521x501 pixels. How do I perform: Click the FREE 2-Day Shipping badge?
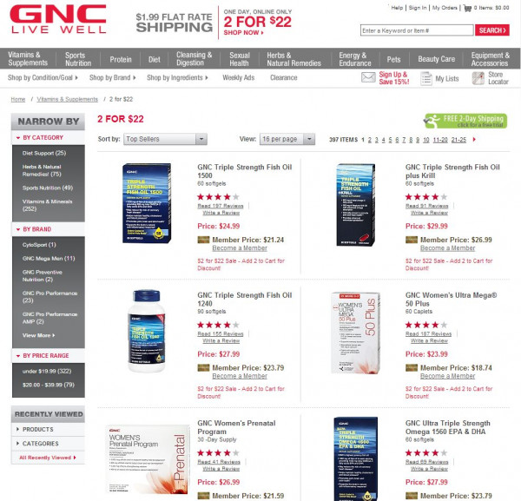pyautogui.click(x=465, y=121)
